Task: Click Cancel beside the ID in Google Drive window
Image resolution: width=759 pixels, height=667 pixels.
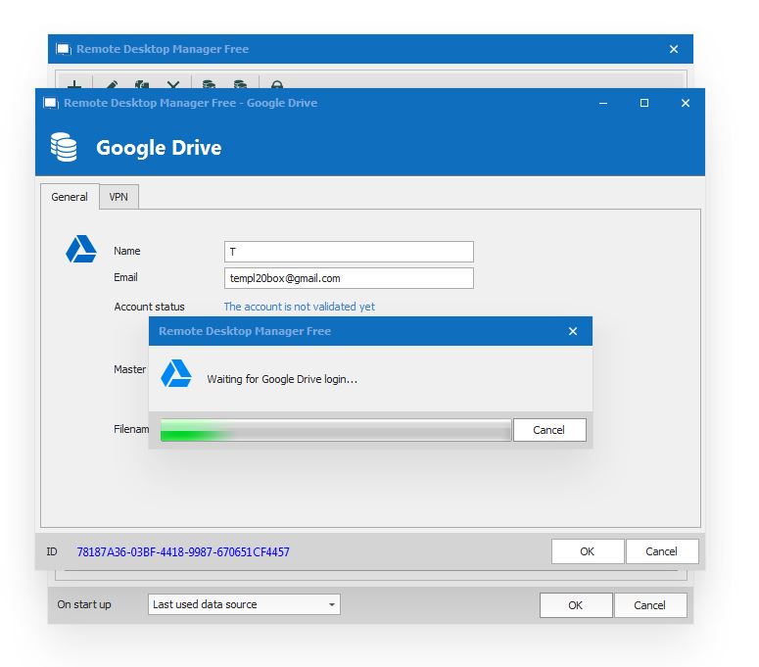Action: pyautogui.click(x=662, y=551)
